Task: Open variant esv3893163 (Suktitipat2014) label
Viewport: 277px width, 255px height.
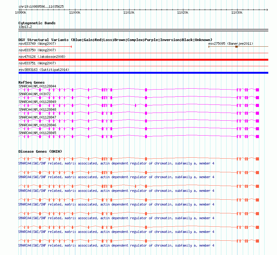Action: (x=44, y=70)
